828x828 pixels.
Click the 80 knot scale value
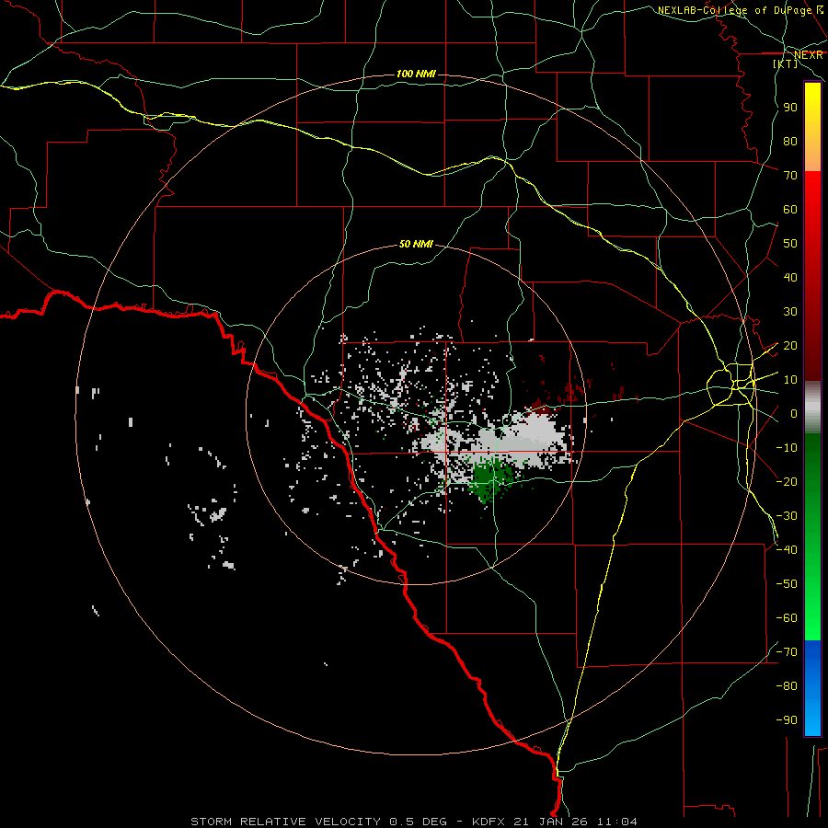click(x=790, y=142)
